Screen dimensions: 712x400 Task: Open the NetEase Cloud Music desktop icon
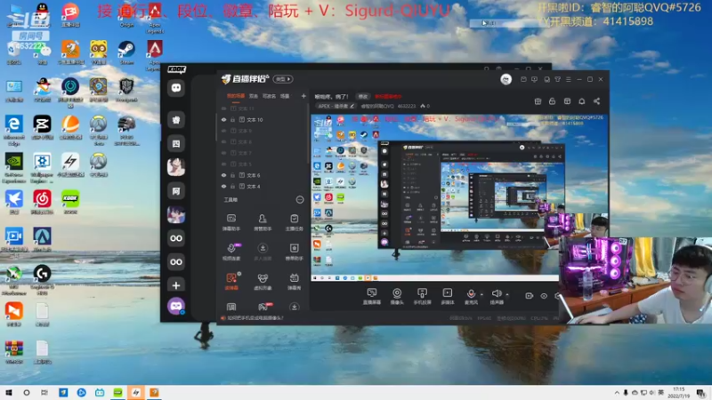42,202
